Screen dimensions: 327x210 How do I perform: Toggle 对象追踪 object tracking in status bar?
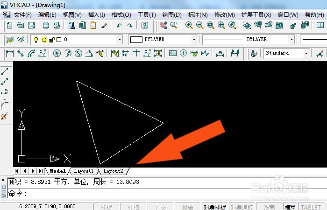coord(242,207)
